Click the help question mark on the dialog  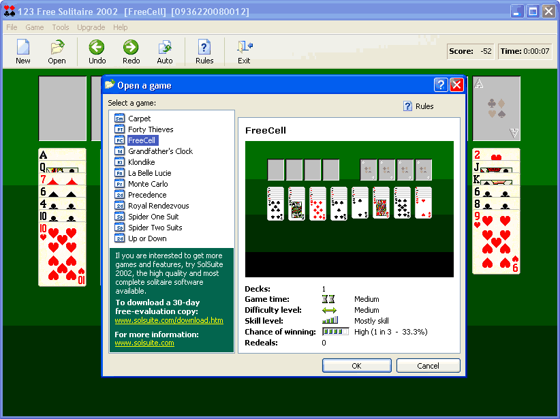click(x=440, y=84)
